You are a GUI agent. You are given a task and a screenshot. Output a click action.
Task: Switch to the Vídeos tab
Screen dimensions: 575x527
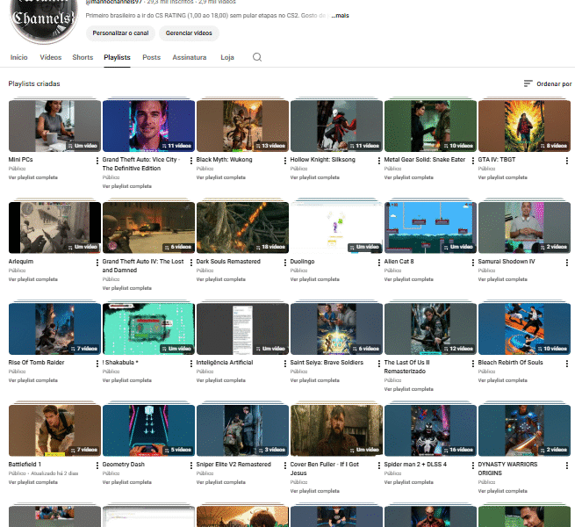pos(51,57)
